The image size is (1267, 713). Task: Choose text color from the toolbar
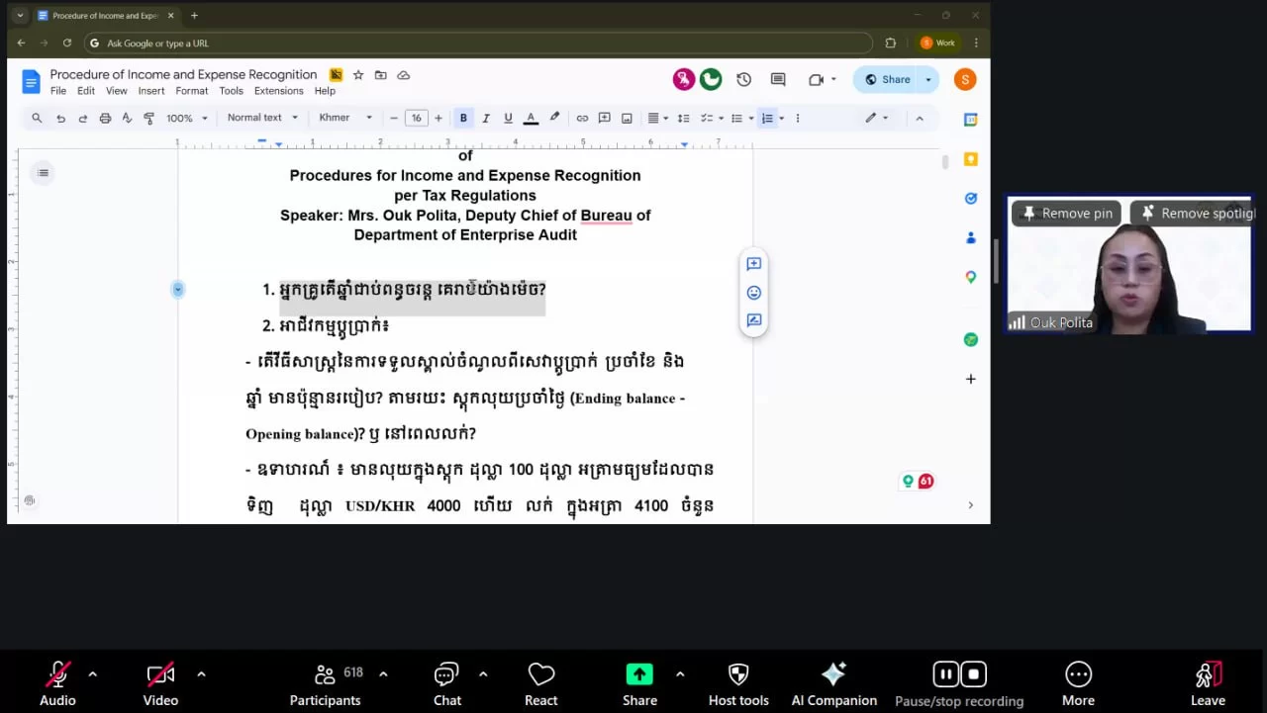531,118
